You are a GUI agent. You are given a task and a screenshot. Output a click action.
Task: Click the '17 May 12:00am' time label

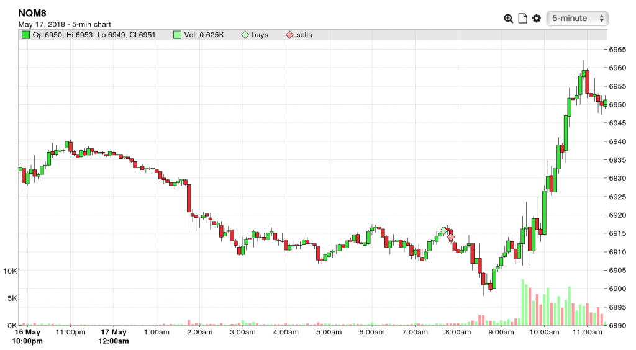coord(114,336)
